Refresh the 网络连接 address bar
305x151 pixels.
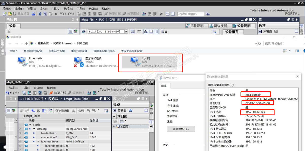click(259, 43)
